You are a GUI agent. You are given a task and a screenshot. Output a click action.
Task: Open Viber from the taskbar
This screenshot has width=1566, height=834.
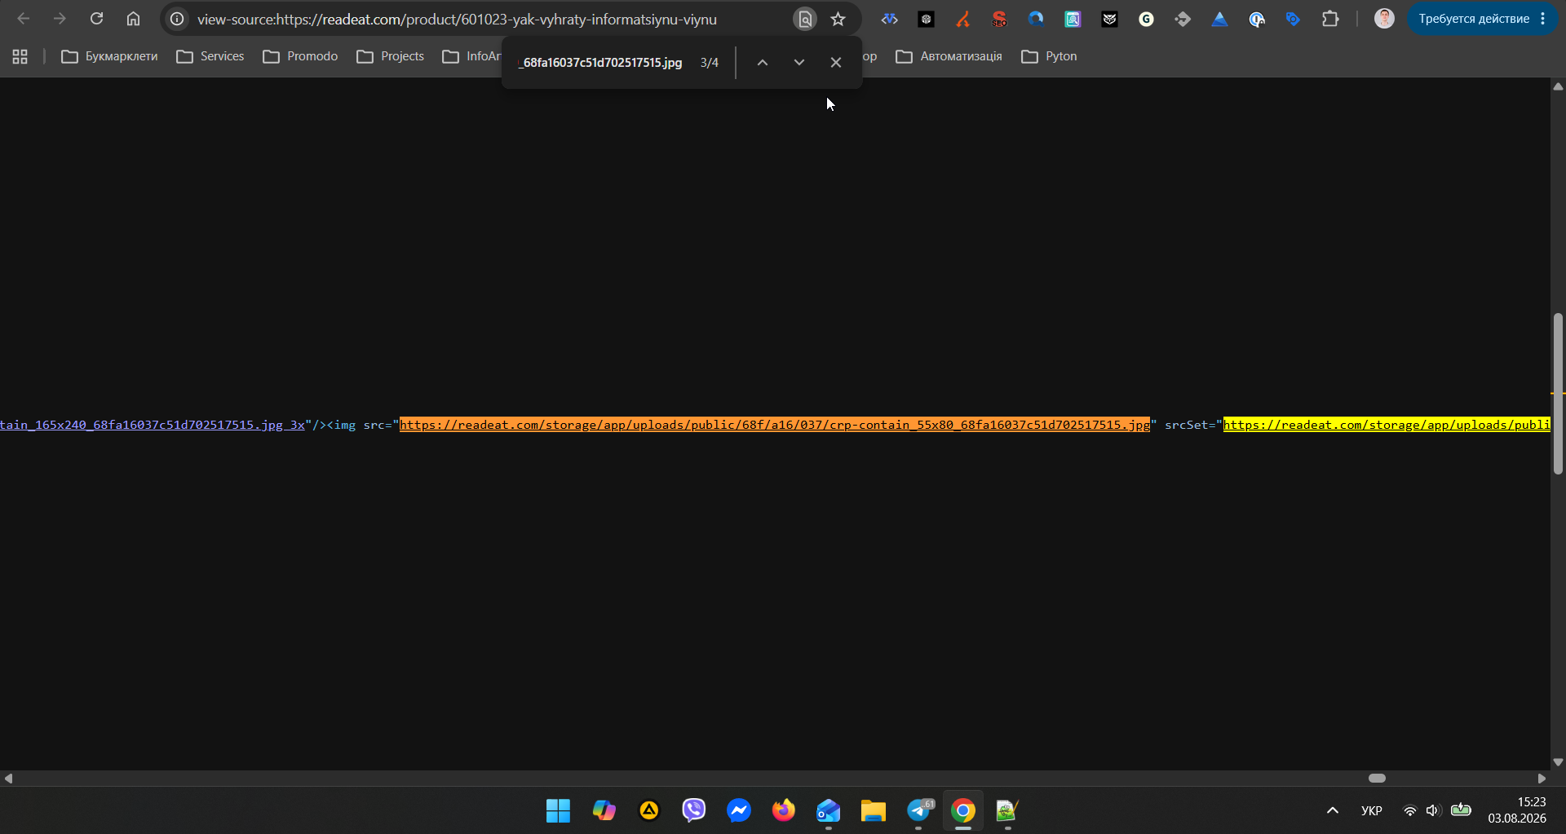click(694, 810)
